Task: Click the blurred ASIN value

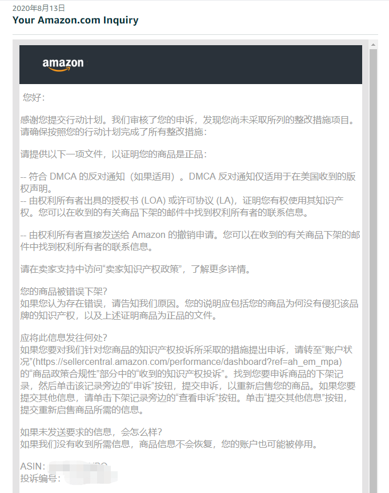Action: point(78,466)
